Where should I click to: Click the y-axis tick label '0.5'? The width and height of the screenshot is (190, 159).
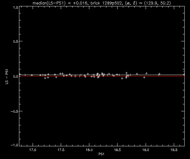16,41
